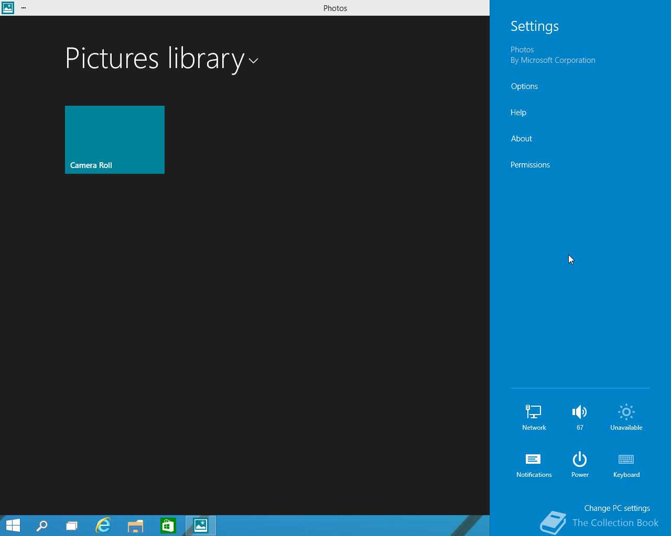
Task: Click the Photos app icon in title bar
Action: pyautogui.click(x=8, y=8)
